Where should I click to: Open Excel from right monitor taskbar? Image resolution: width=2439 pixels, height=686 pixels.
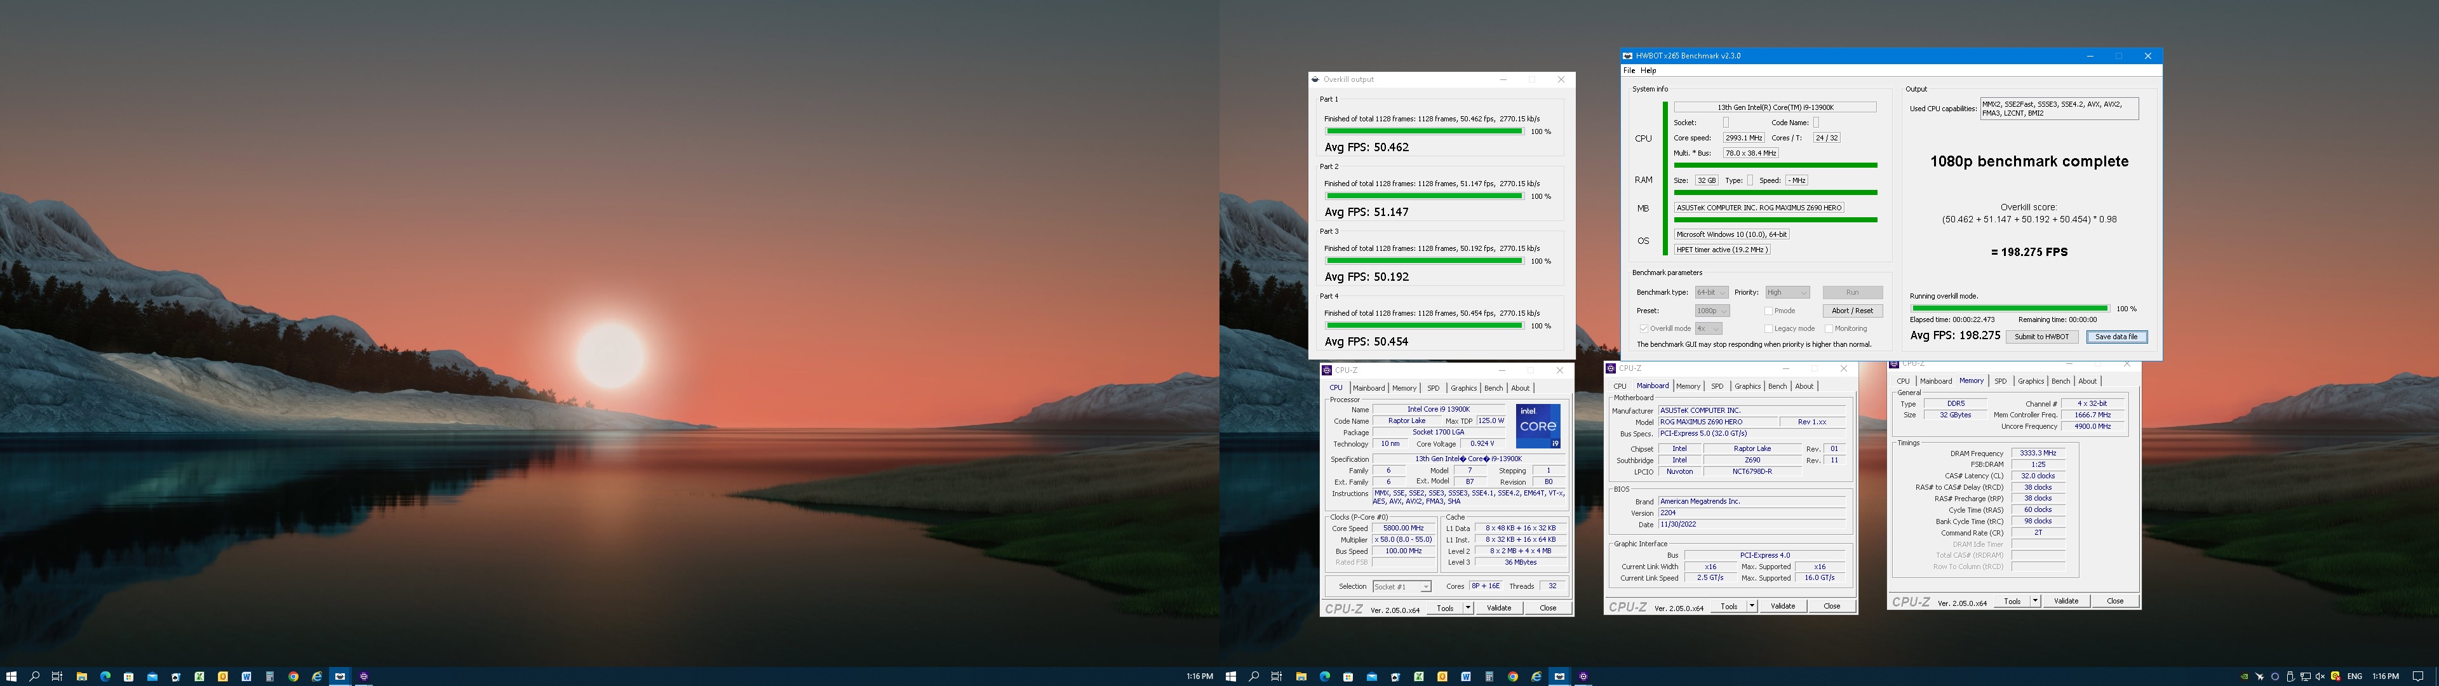1418,676
